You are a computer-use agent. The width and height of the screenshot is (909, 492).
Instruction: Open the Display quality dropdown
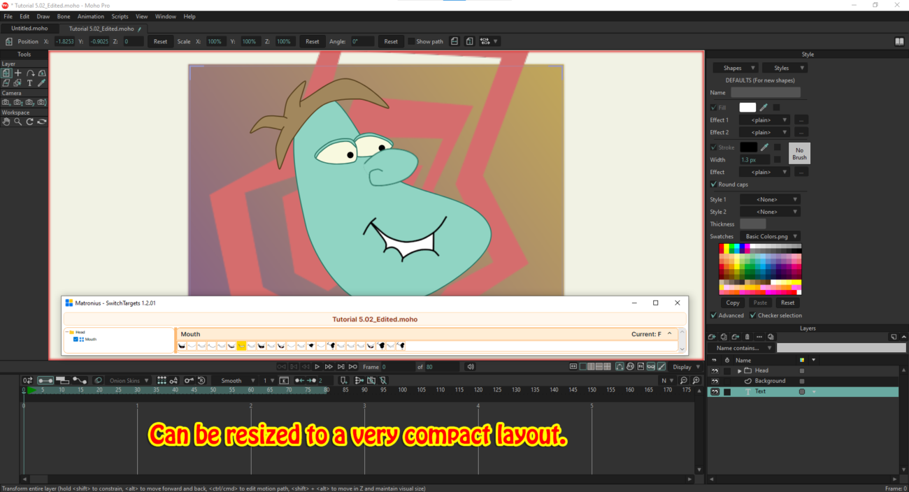[x=685, y=367]
